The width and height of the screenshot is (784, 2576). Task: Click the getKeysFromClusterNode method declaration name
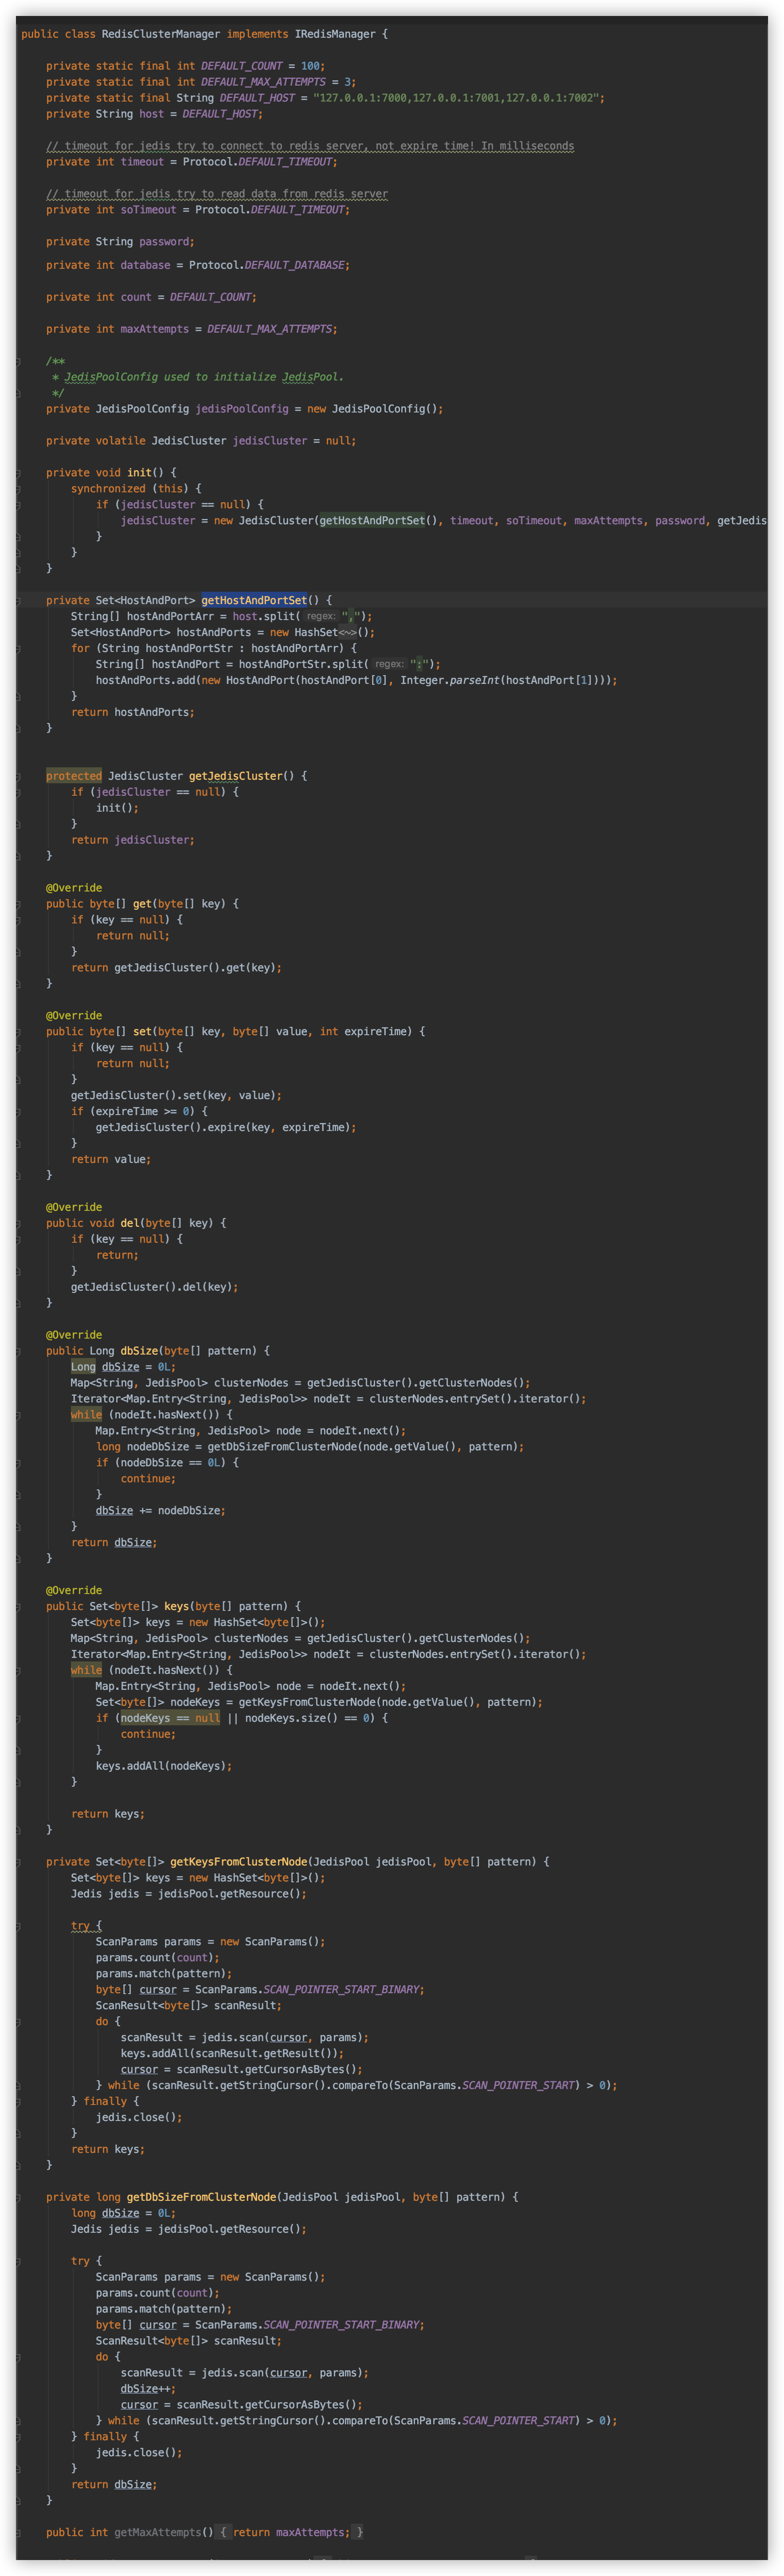point(239,1862)
